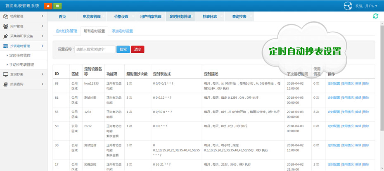Click the 档案管理 sidebar icon
The width and height of the screenshot is (384, 171).
5,17
